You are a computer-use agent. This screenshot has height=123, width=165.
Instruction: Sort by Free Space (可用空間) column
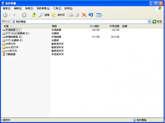pos(110,26)
